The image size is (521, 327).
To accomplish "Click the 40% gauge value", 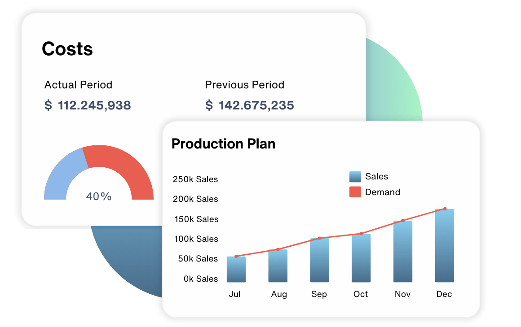I will point(99,196).
